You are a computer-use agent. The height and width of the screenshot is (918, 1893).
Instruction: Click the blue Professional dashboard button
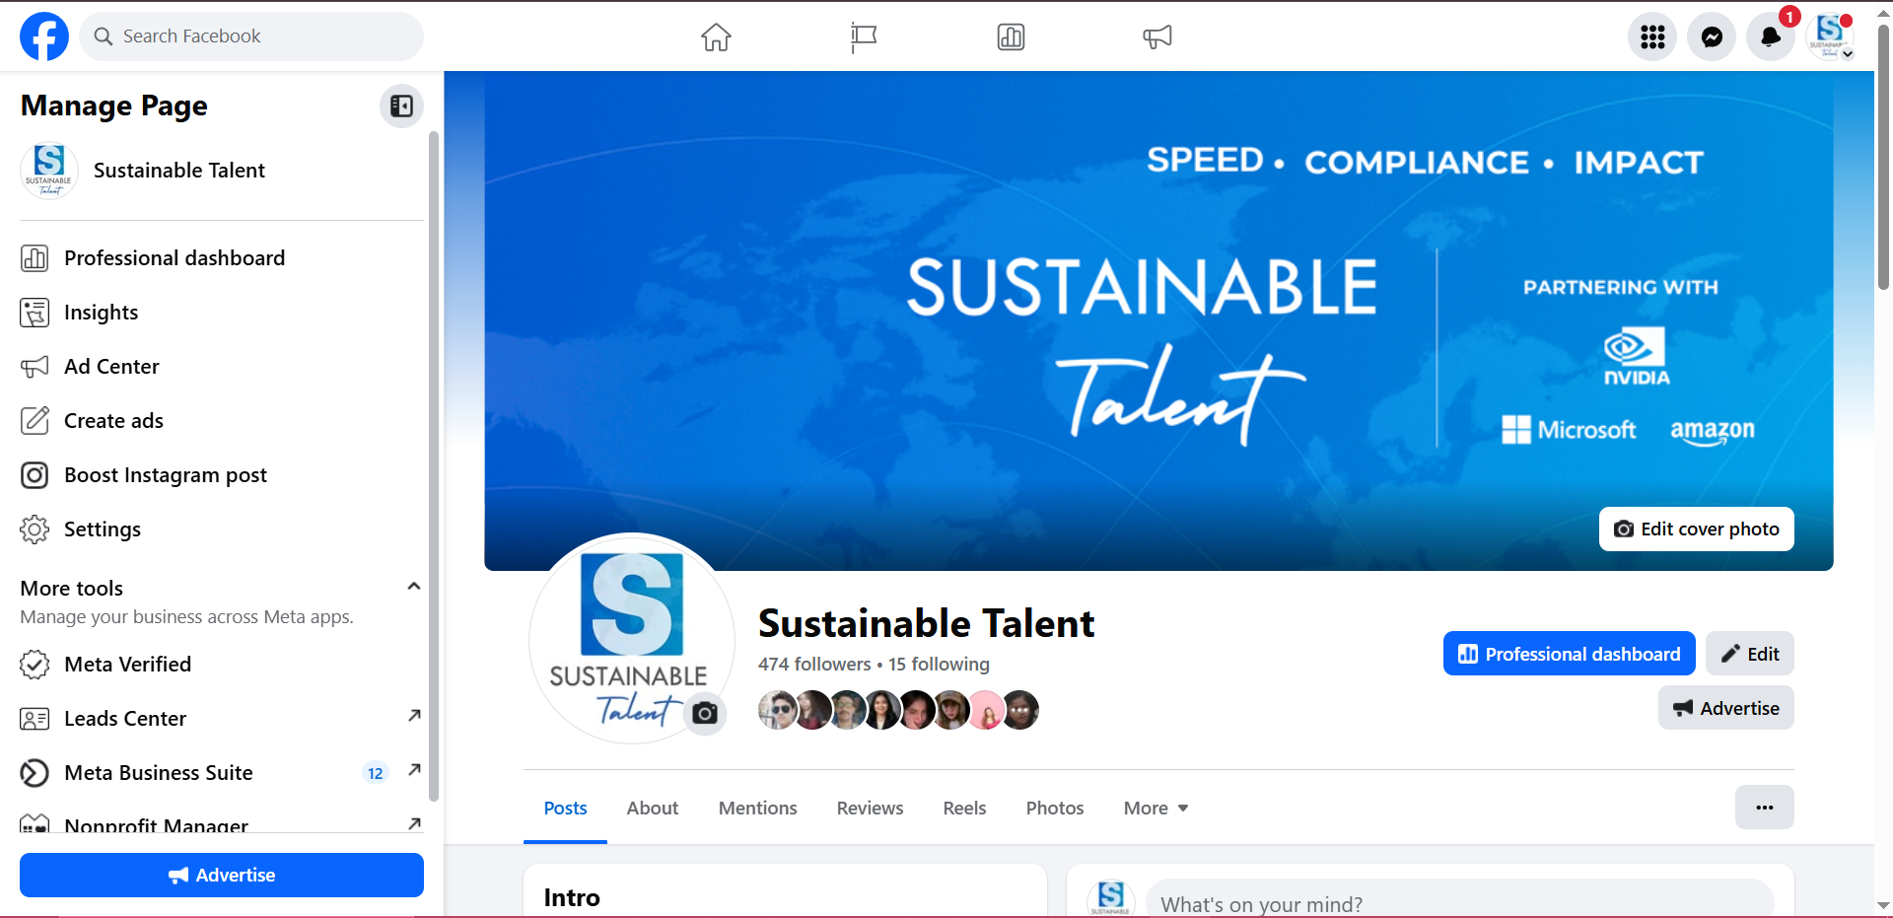[x=1570, y=654]
